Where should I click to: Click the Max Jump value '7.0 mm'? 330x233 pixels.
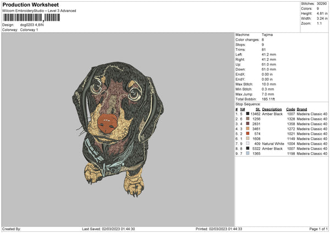(x=268, y=94)
